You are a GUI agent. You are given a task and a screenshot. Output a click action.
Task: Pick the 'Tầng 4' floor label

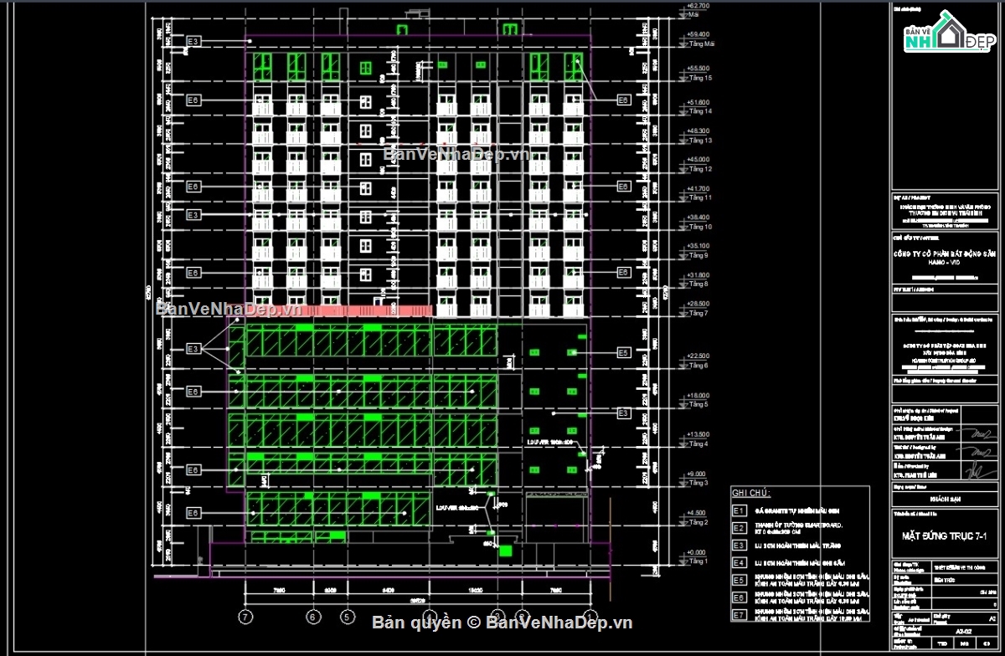point(698,444)
